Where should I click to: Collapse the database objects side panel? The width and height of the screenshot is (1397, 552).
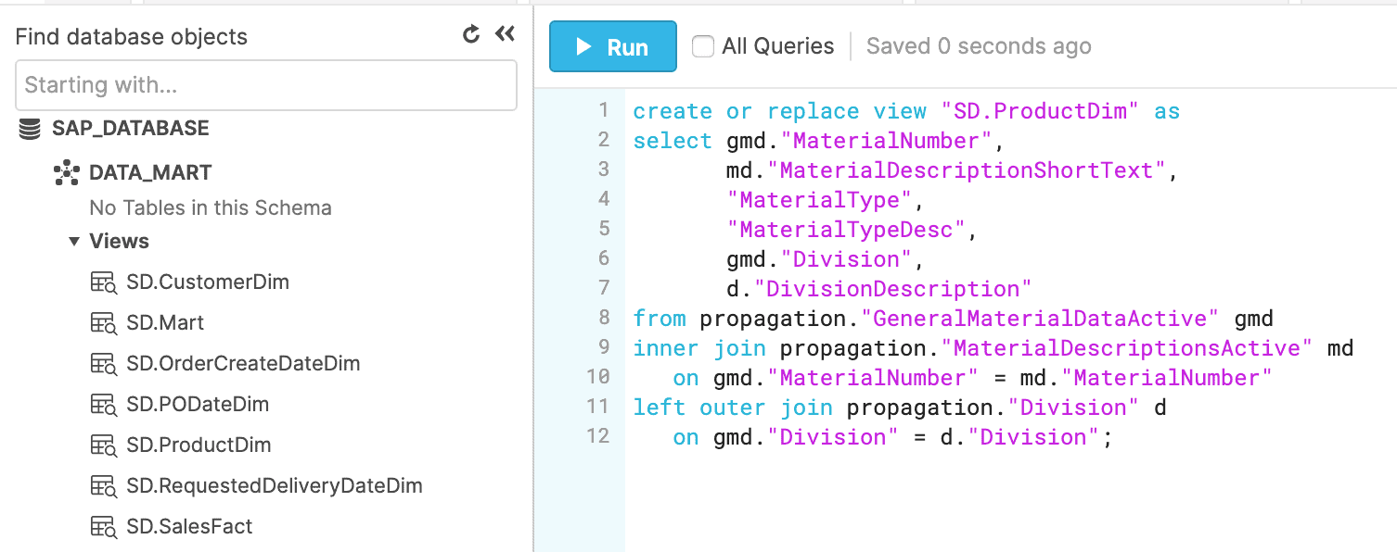click(x=505, y=35)
